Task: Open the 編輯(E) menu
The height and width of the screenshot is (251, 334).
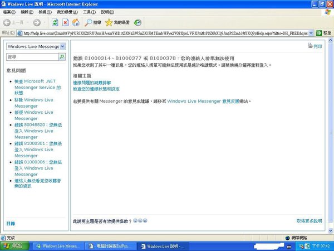Action: point(27,12)
